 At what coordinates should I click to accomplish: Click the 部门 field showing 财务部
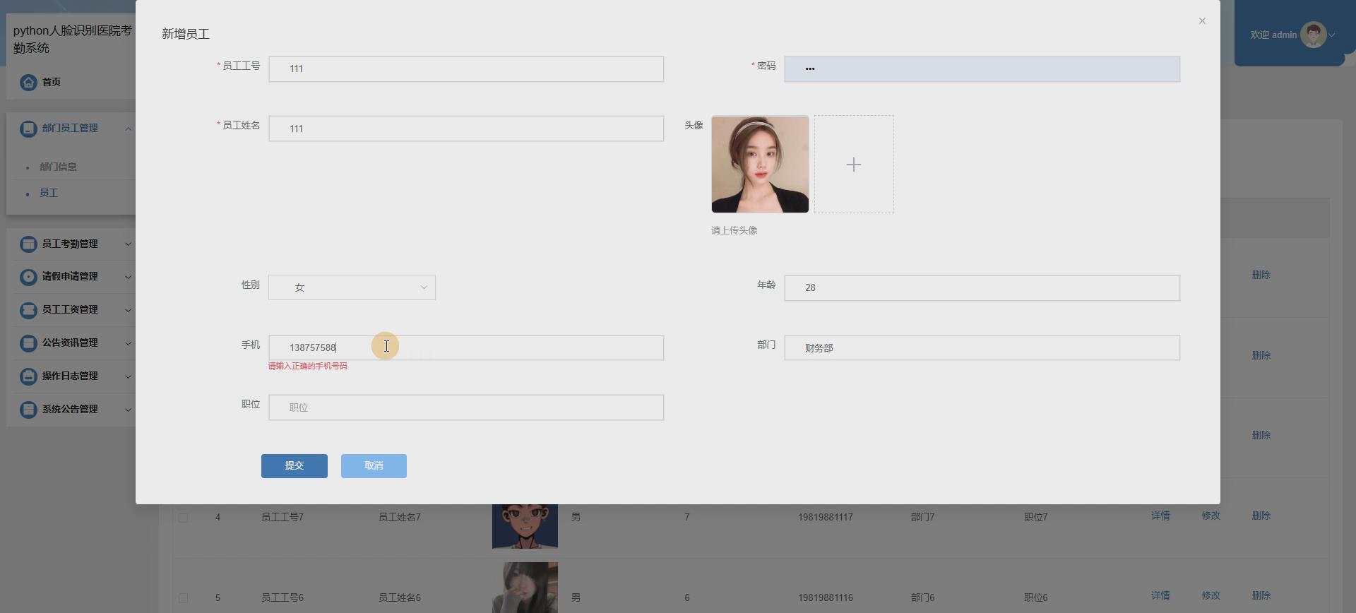tap(982, 348)
